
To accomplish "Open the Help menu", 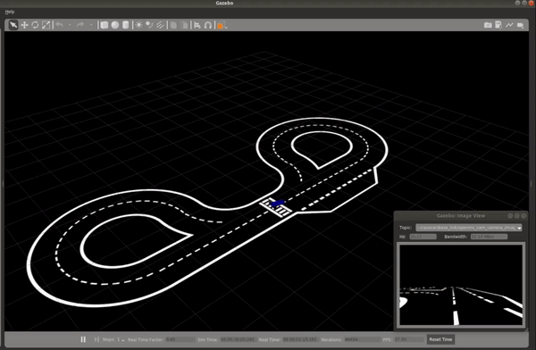I will [10, 12].
